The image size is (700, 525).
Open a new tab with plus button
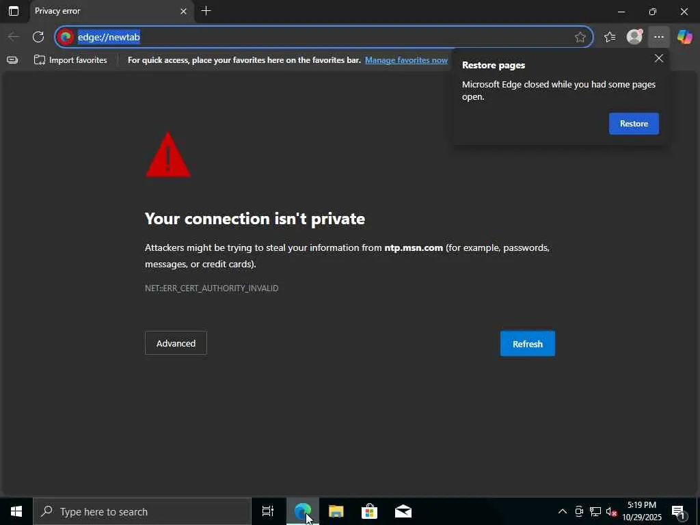click(206, 11)
